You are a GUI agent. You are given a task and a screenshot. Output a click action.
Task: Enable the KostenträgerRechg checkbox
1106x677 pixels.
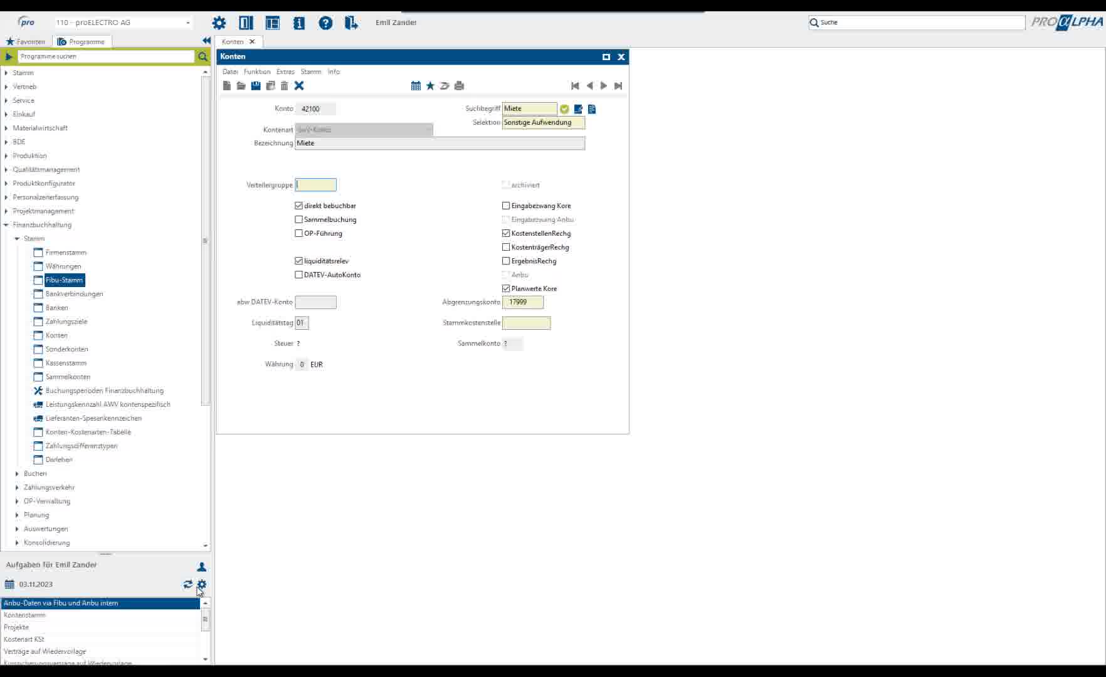click(506, 247)
